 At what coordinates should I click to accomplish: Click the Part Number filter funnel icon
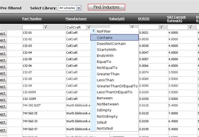pyautogui.click(x=46, y=27)
